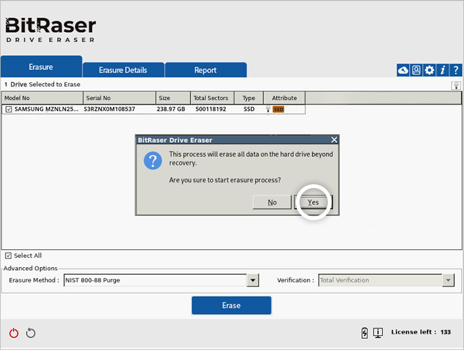This screenshot has width=464, height=350.
Task: Expand the Erasure Method dropdown arrow
Action: coord(252,280)
